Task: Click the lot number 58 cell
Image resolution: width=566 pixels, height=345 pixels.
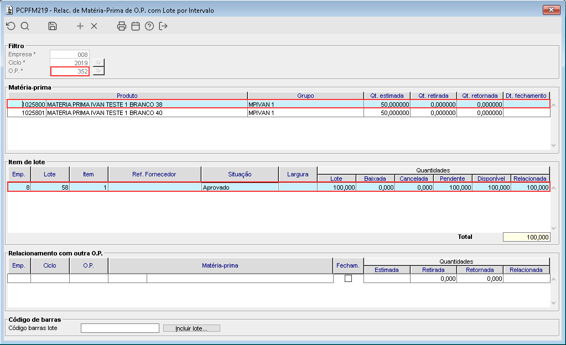Action: [50, 187]
